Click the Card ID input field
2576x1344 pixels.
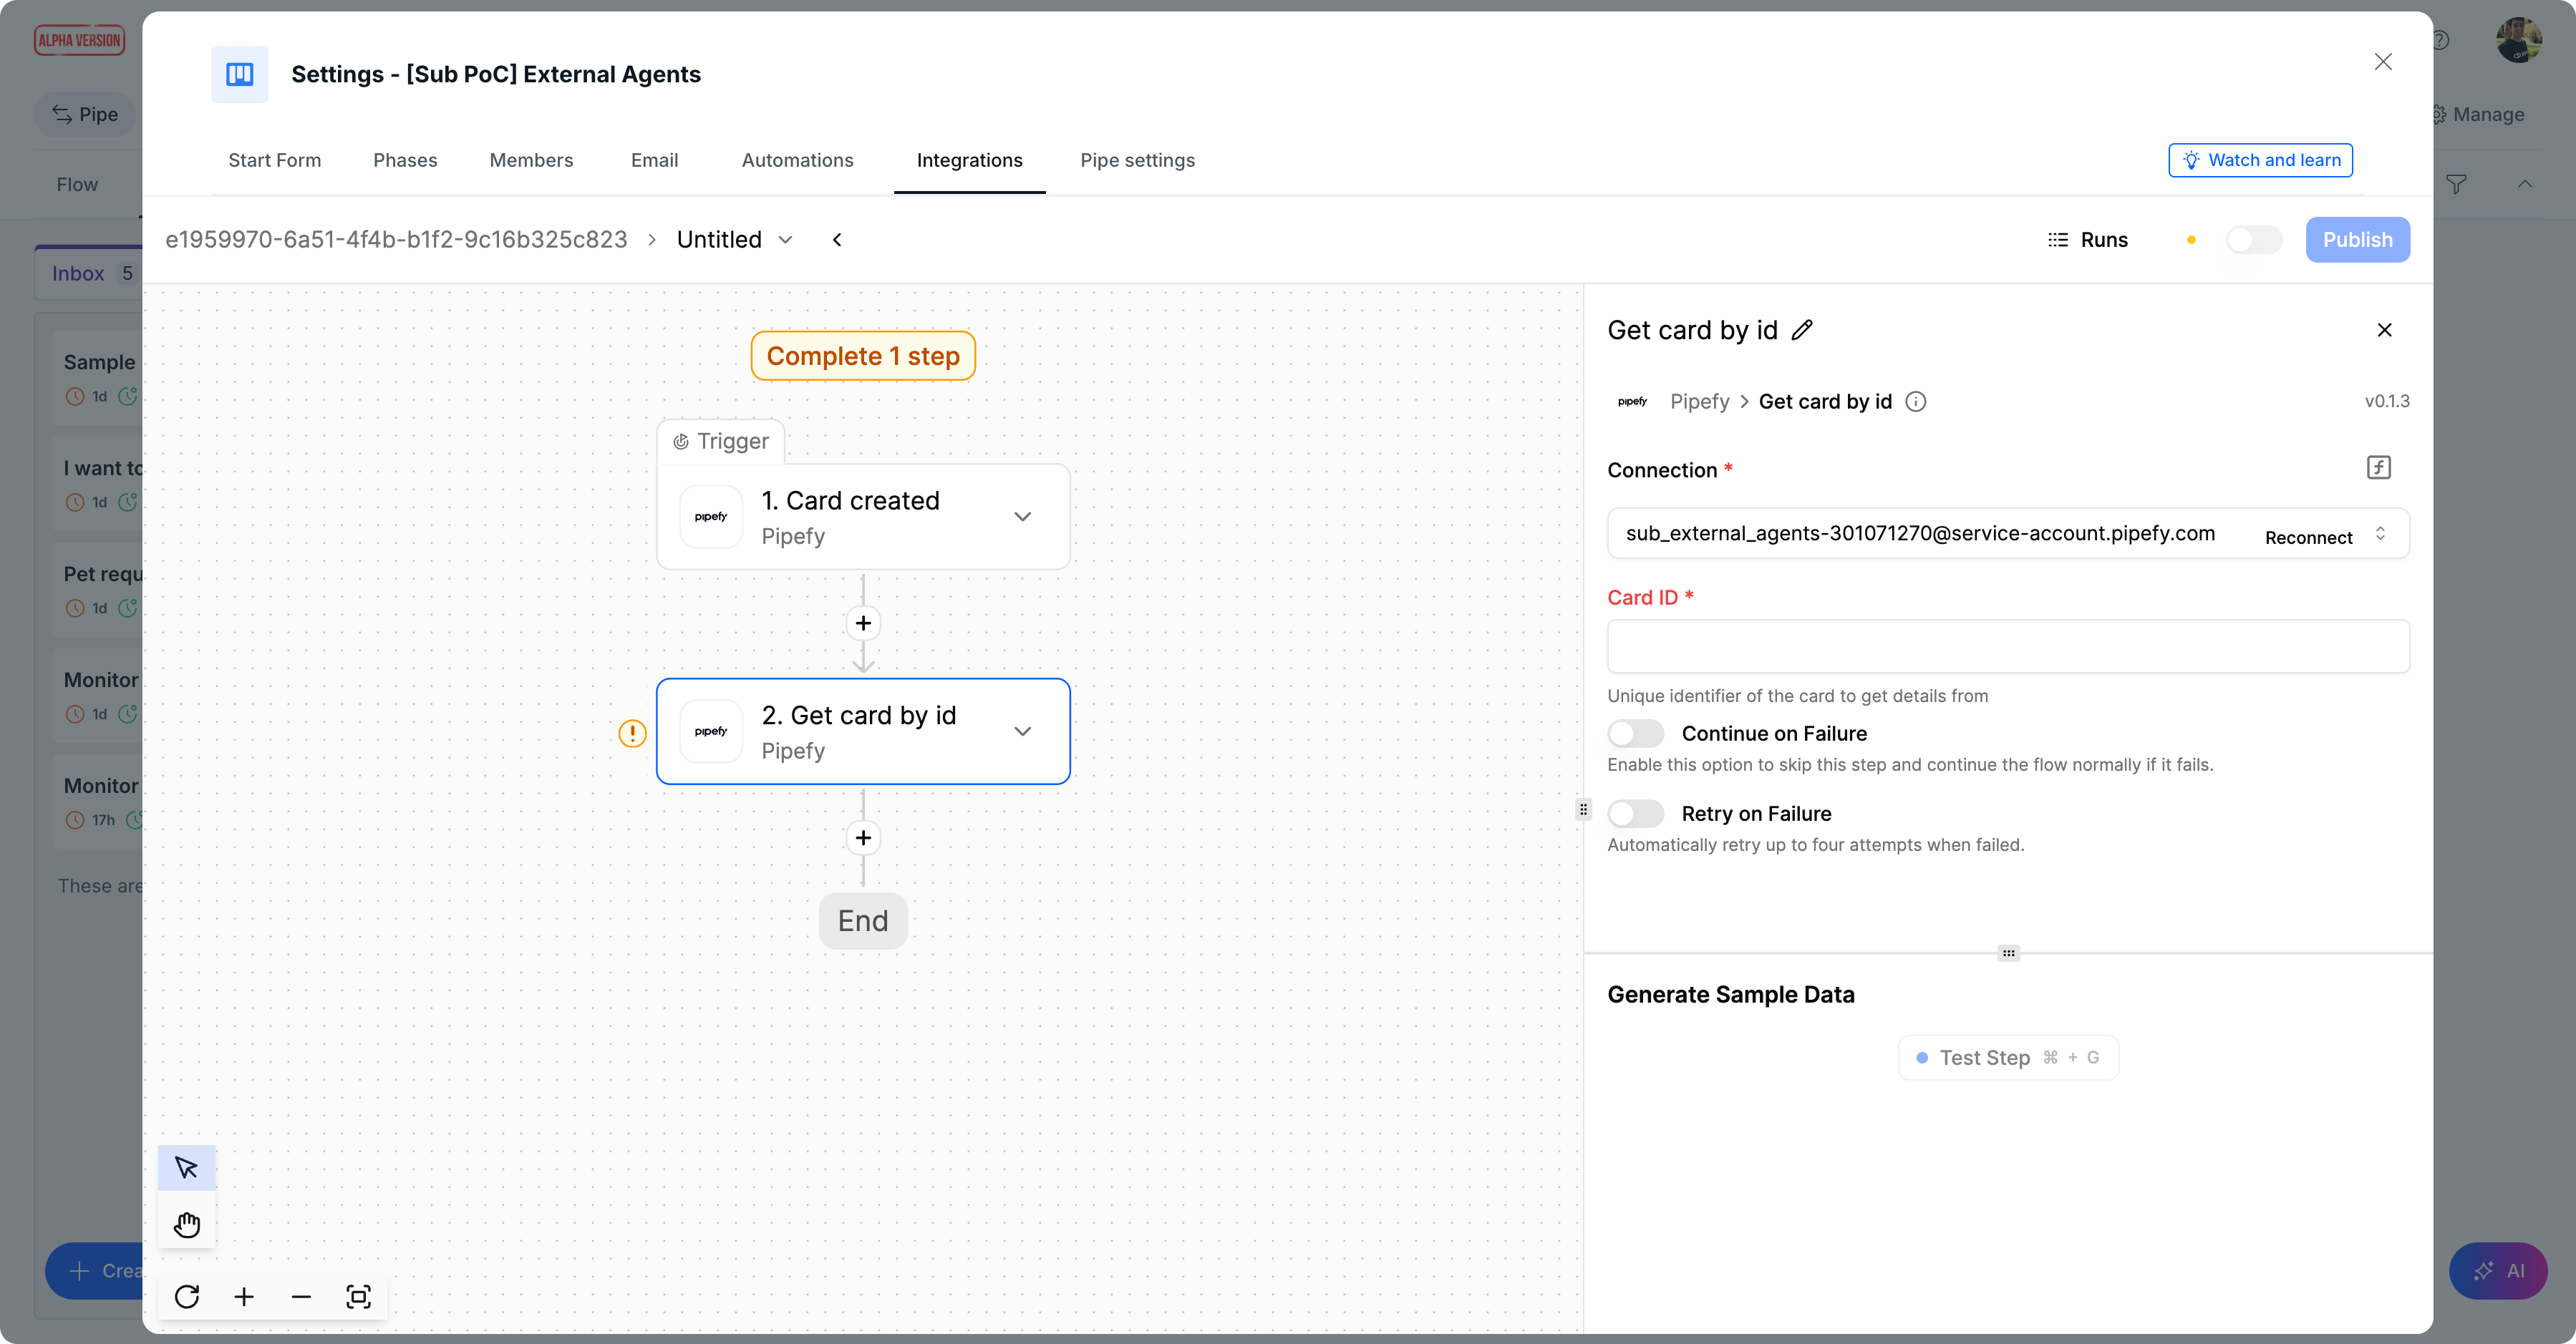point(2007,646)
